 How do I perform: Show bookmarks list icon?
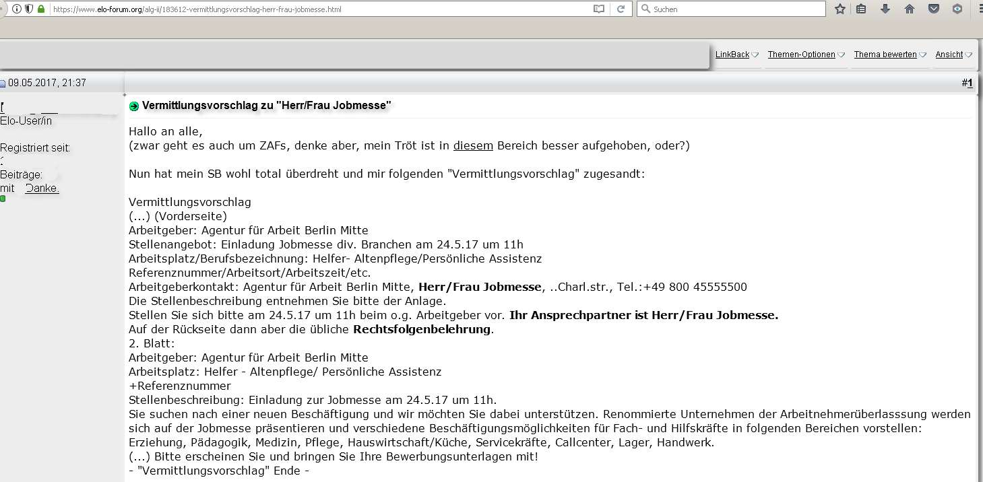tap(861, 9)
